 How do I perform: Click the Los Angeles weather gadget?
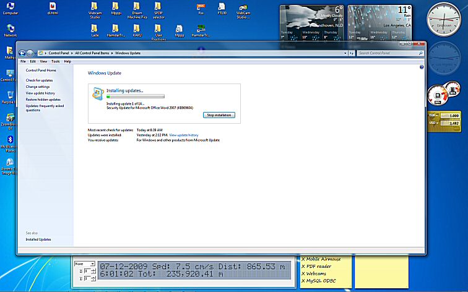pyautogui.click(x=380, y=24)
